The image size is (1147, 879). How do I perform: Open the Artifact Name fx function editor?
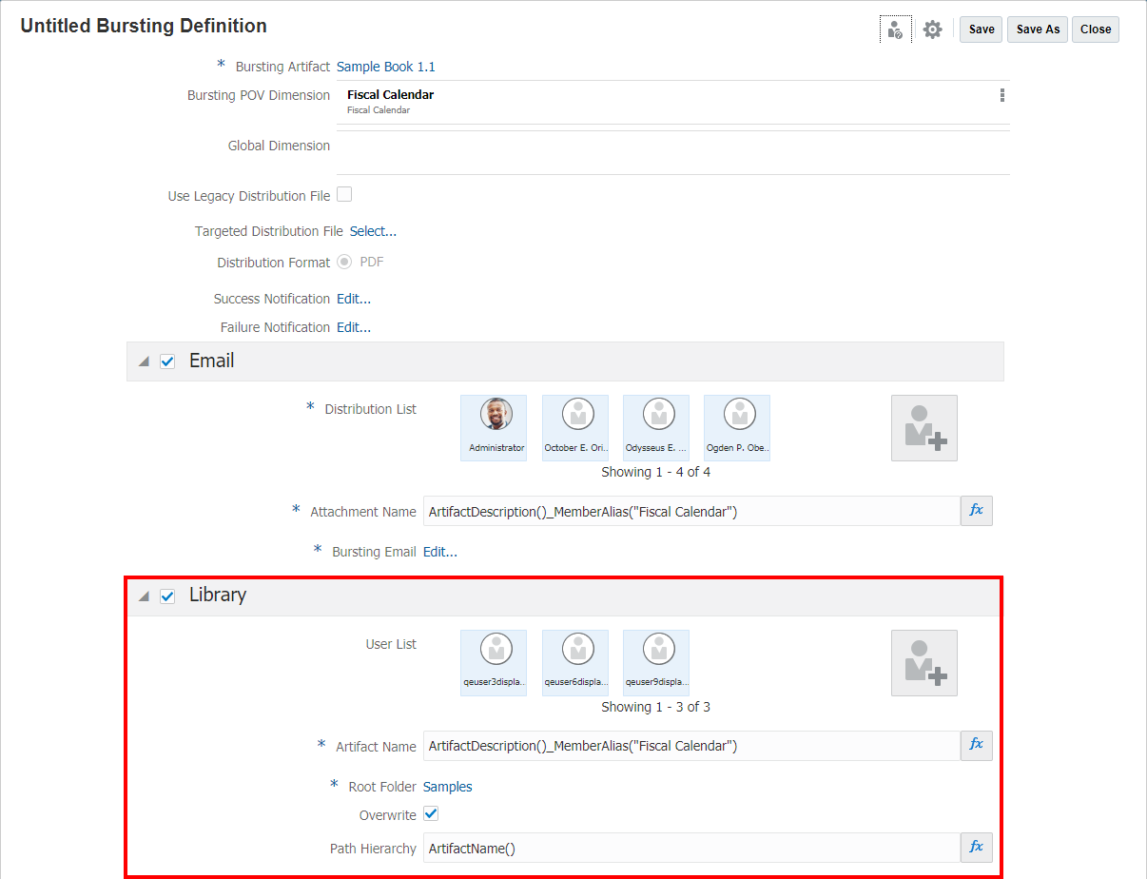(x=976, y=746)
